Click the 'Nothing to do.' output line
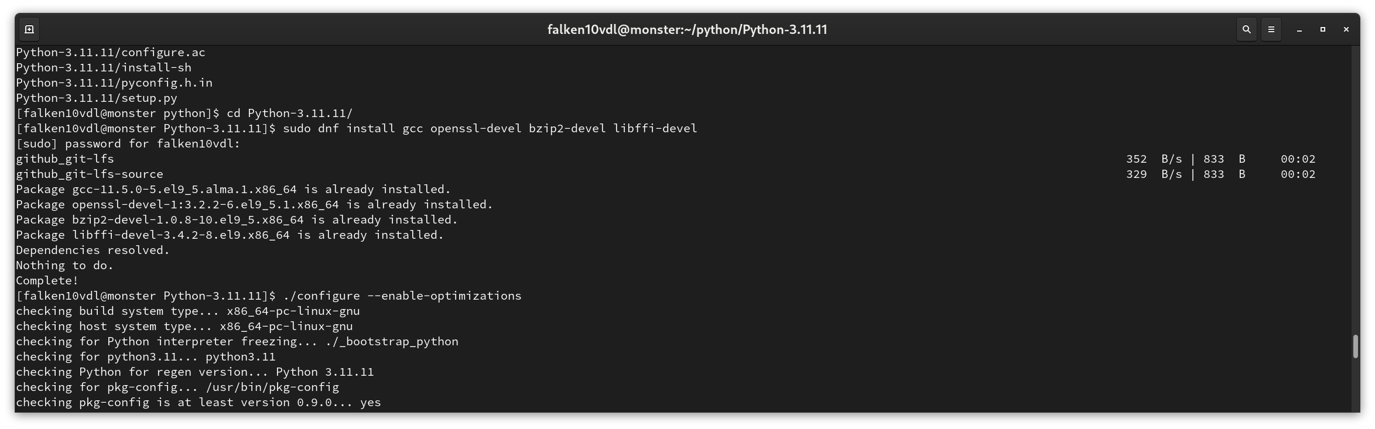 tap(64, 265)
